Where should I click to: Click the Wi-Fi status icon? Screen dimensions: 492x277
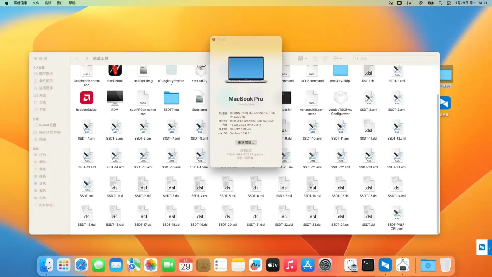[x=420, y=3]
